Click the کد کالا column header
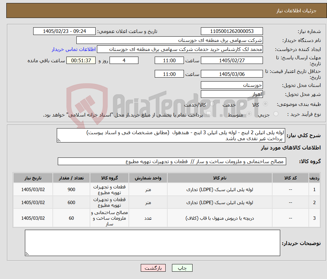The image size is (327, 279). click(290, 178)
